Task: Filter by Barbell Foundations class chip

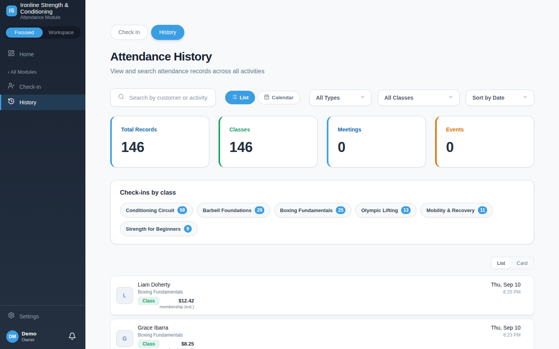Action: click(233, 210)
